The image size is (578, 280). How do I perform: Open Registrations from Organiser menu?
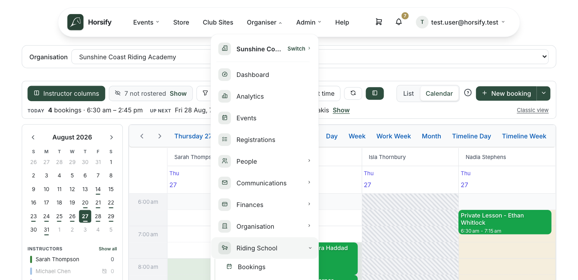(264, 140)
